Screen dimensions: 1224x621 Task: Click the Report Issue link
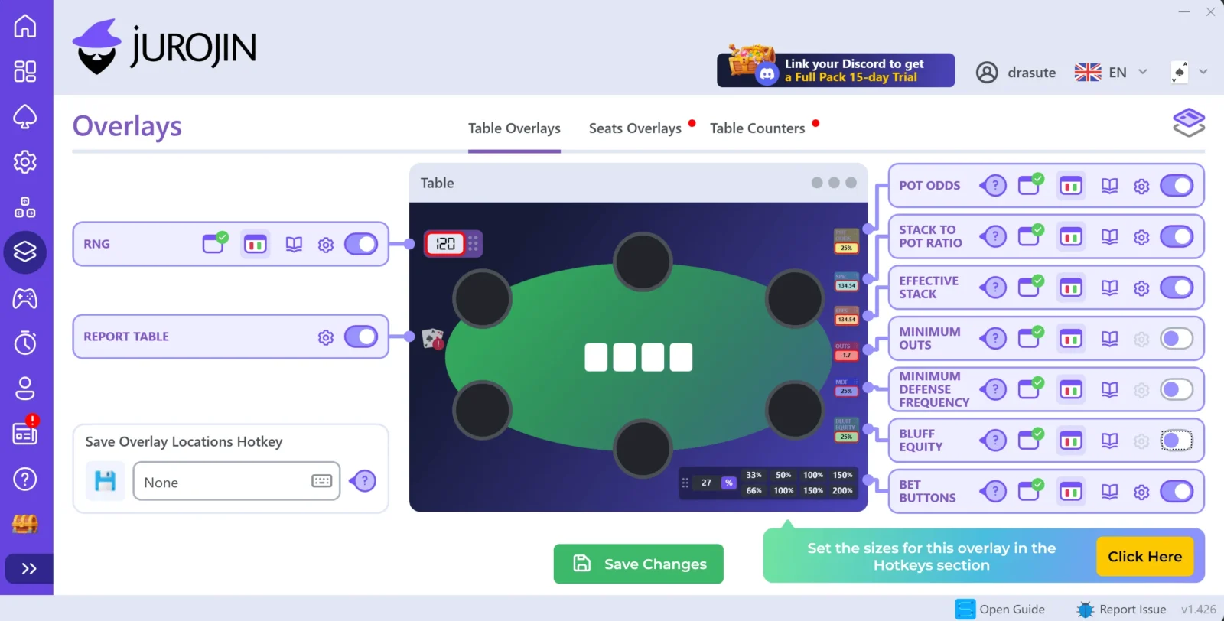[x=1121, y=610]
